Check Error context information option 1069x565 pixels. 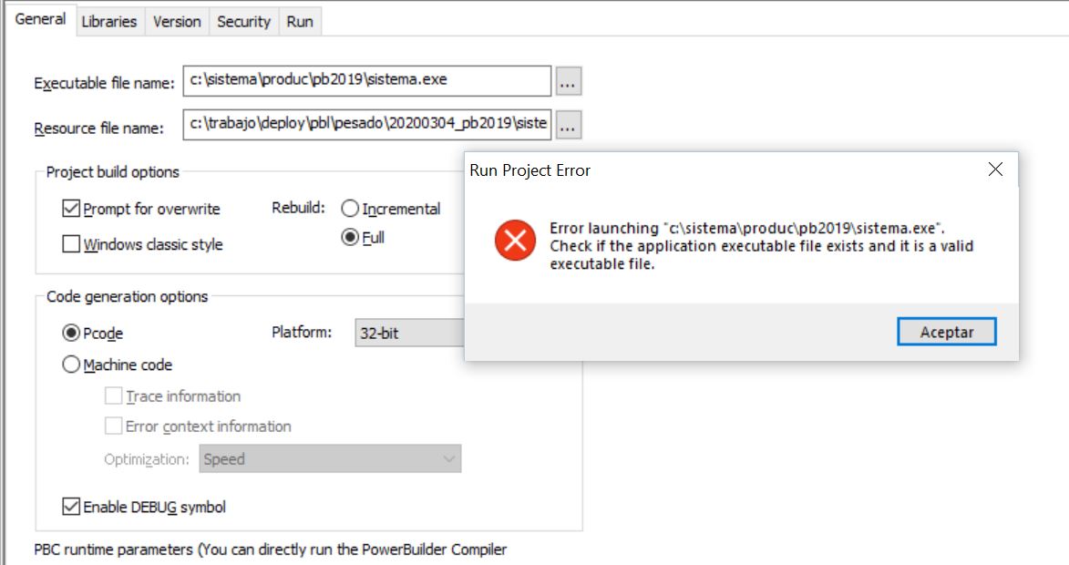[x=114, y=426]
